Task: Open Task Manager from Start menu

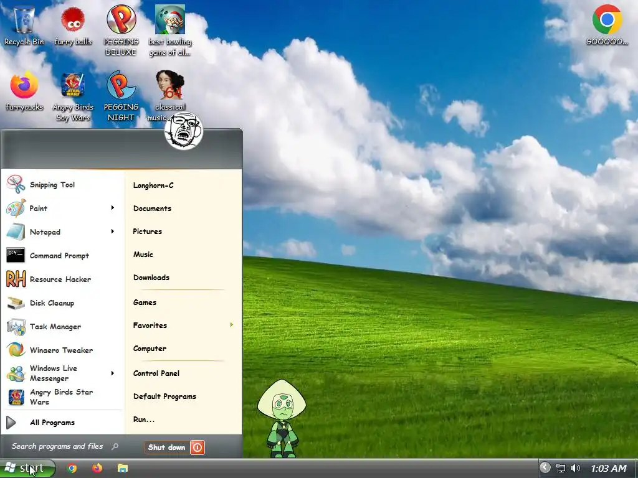Action: pyautogui.click(x=63, y=326)
